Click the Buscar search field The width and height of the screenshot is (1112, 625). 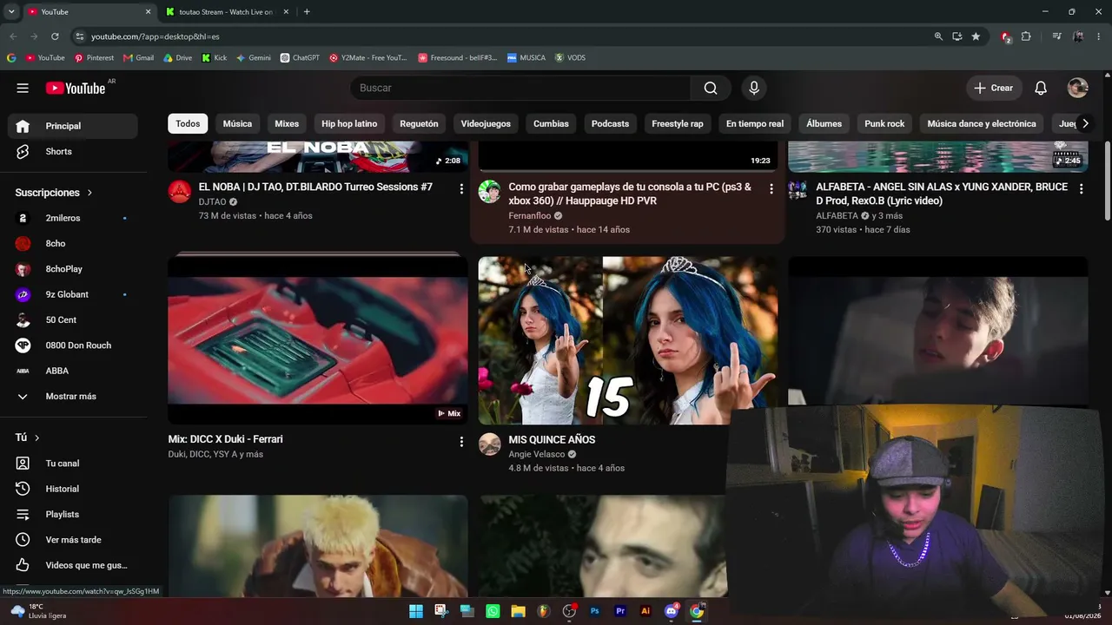(x=520, y=88)
